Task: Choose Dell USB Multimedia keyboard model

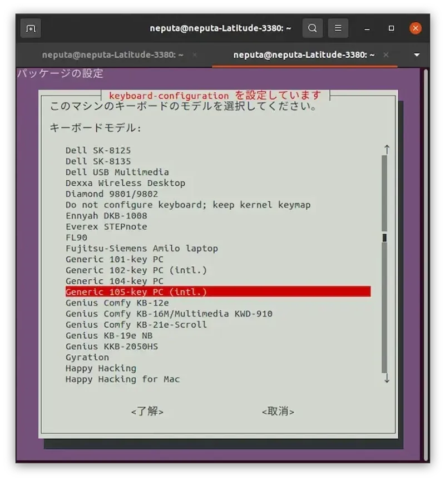Action: point(117,172)
